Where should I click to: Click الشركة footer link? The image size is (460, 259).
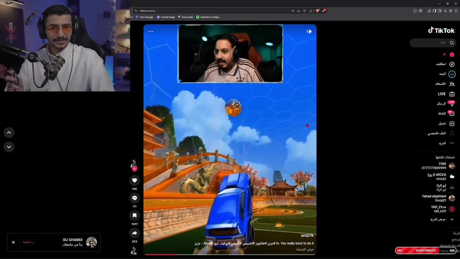[456, 233]
